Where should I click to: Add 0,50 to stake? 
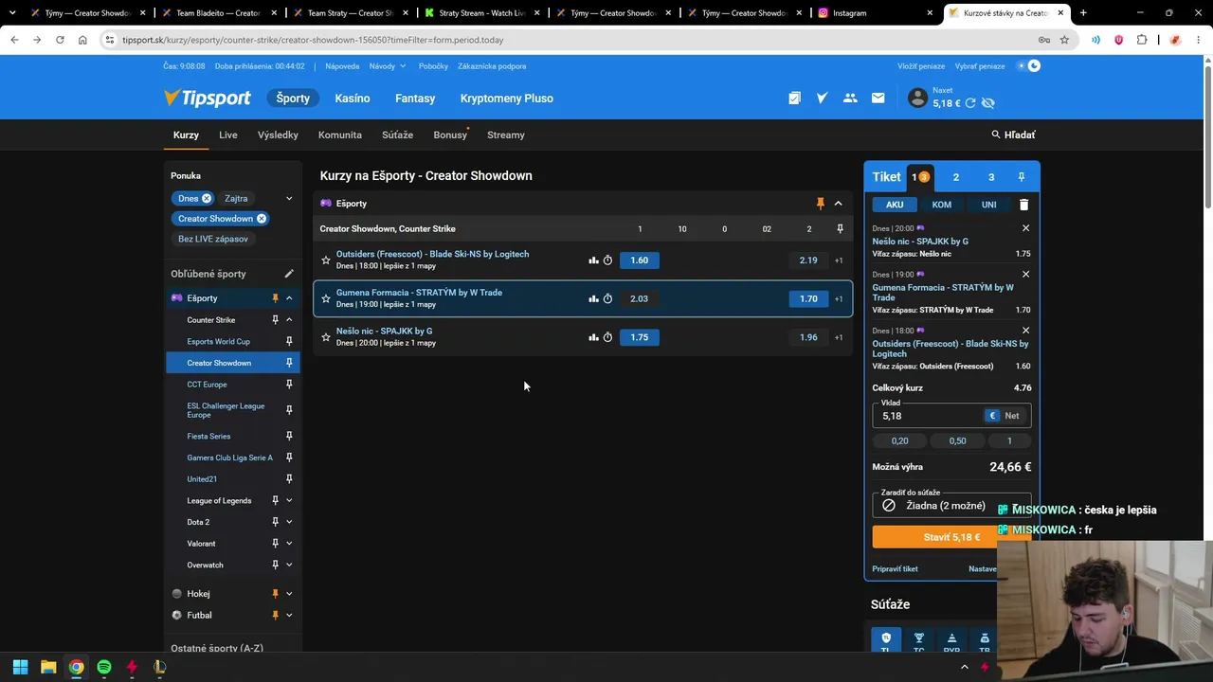957,440
